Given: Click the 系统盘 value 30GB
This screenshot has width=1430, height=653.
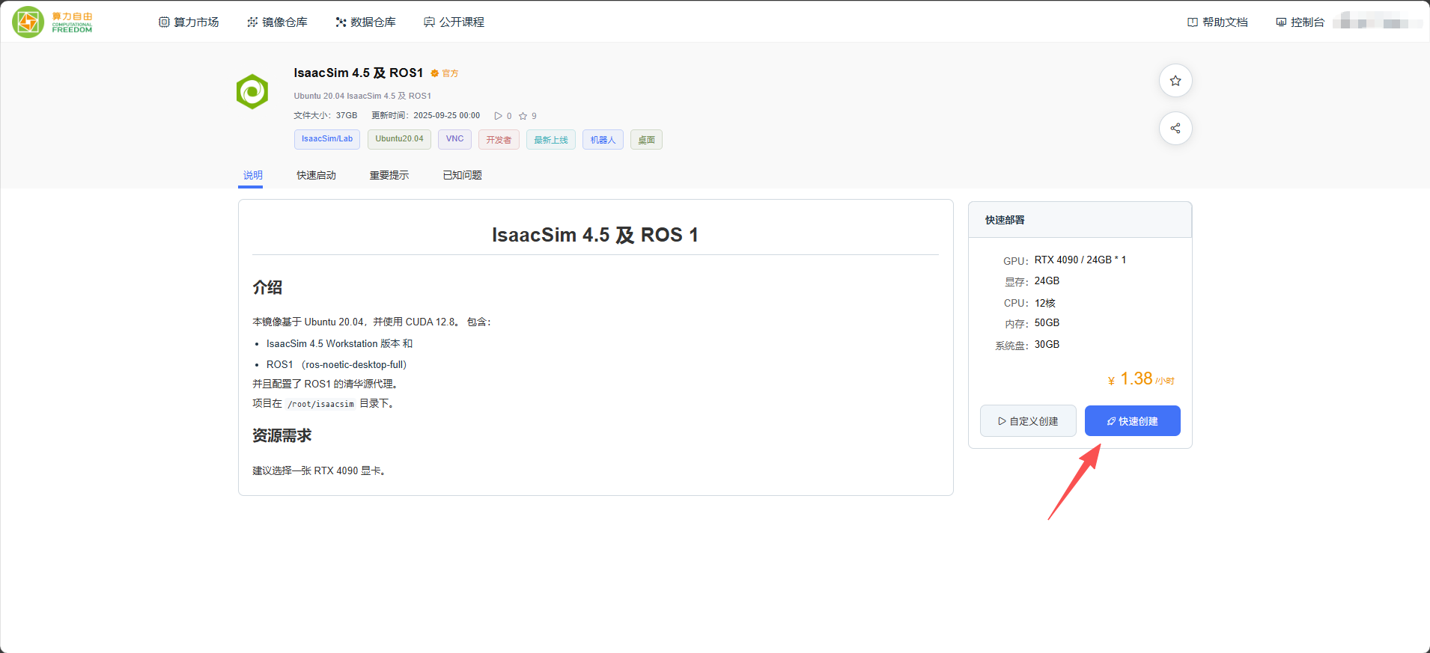Looking at the screenshot, I should click(x=1047, y=345).
